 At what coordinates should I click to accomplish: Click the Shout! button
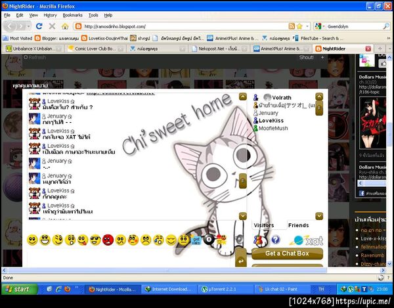[x=306, y=57]
